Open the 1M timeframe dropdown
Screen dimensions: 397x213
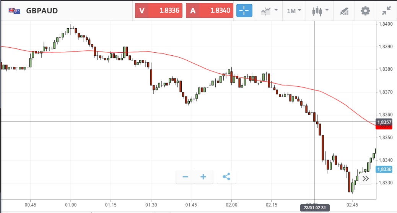pos(294,11)
